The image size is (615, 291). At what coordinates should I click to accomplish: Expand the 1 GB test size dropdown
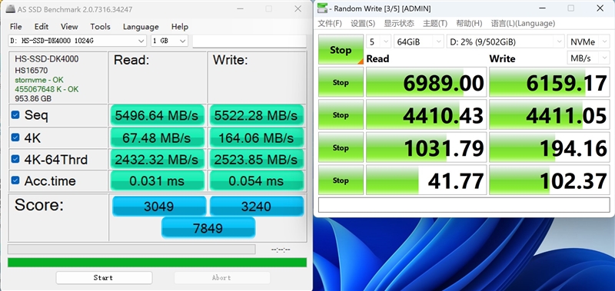pyautogui.click(x=169, y=41)
